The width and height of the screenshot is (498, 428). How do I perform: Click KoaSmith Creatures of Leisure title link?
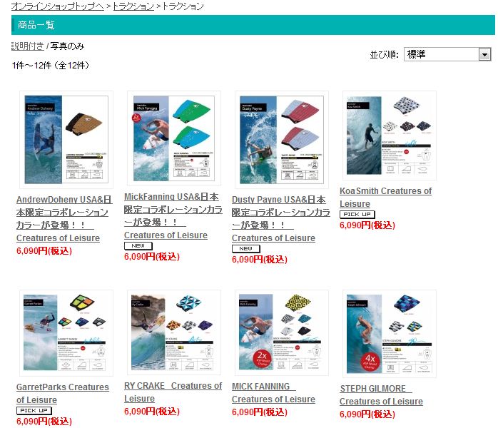click(x=385, y=197)
